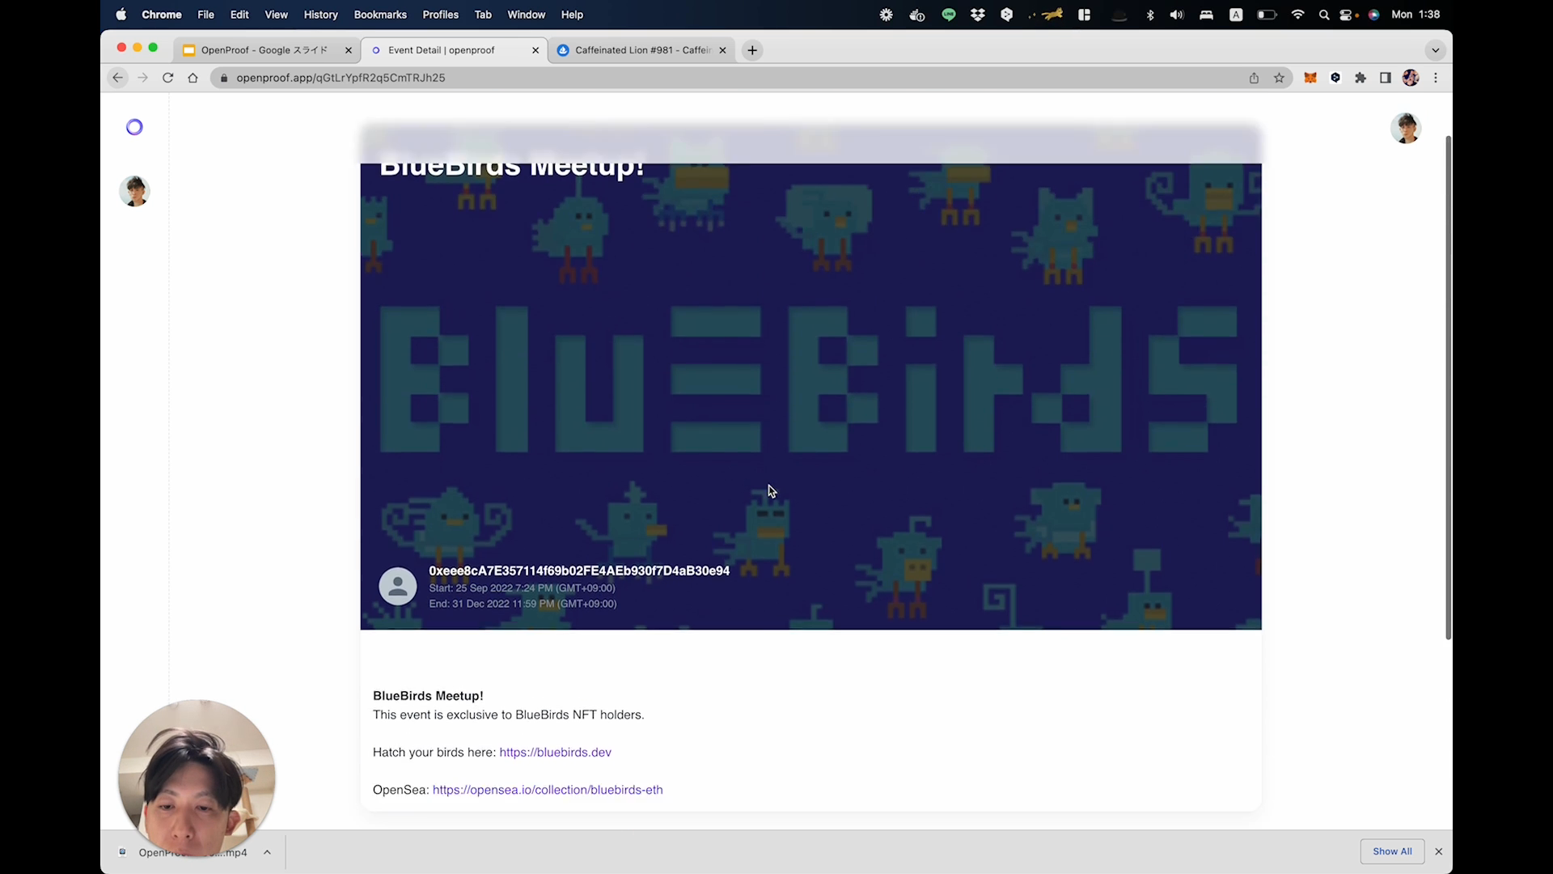
Task: Open Chrome profile avatar in toolbar
Action: pyautogui.click(x=1411, y=78)
